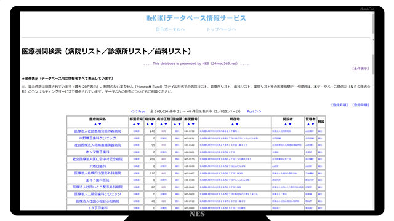
Task: Sort descending by 医療機関名 column arrow
Action: [x=100, y=124]
